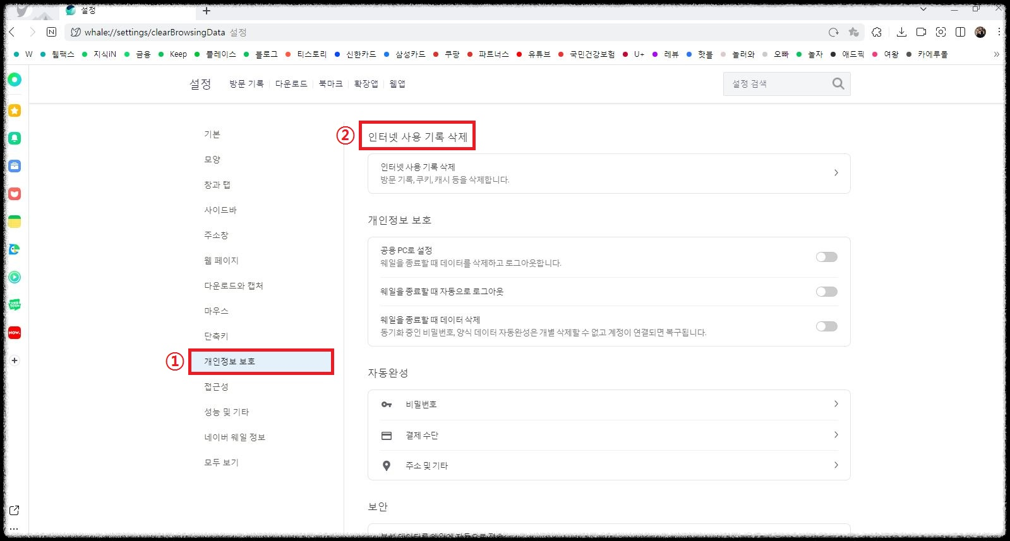Switch to the 웨앱 tab
Screen dimensions: 1010x541
397,84
